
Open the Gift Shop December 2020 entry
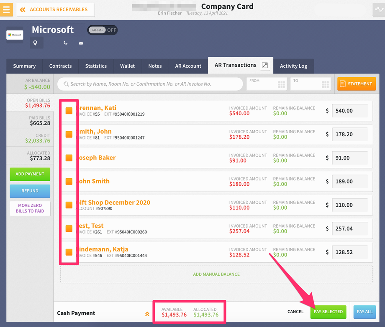(113, 202)
